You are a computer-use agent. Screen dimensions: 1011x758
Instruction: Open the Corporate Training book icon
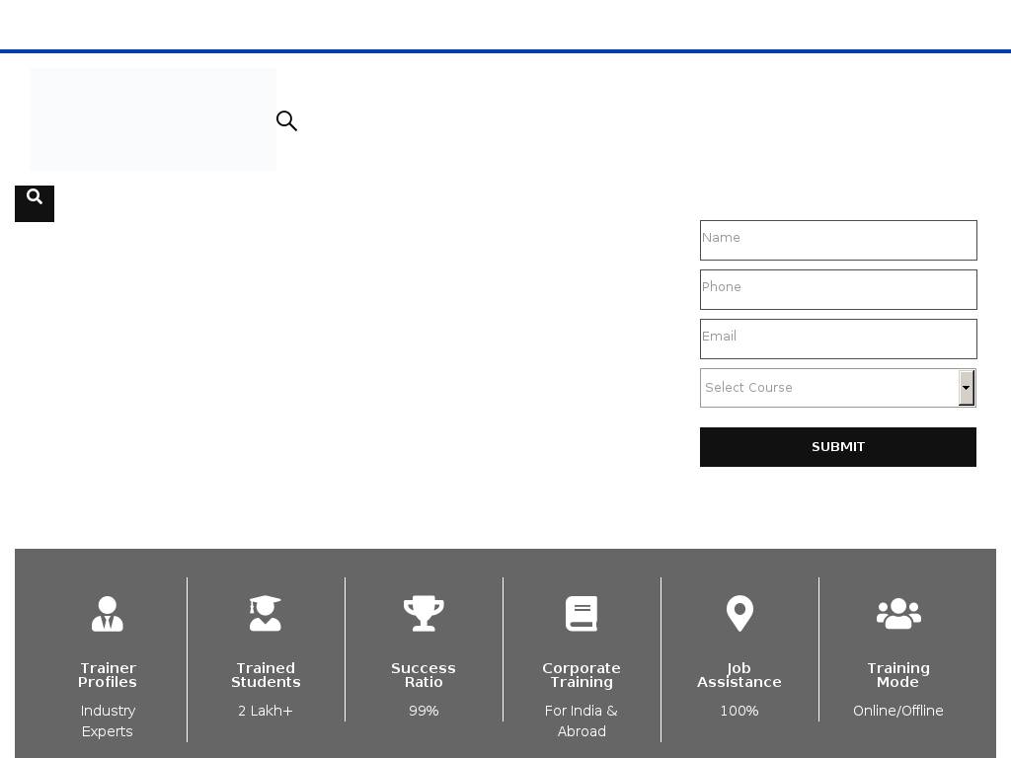pyautogui.click(x=582, y=614)
